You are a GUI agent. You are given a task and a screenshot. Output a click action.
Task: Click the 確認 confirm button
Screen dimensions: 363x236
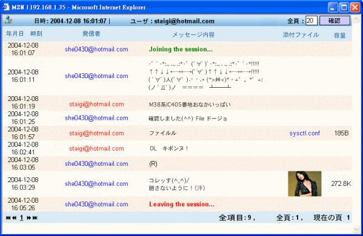pos(335,21)
